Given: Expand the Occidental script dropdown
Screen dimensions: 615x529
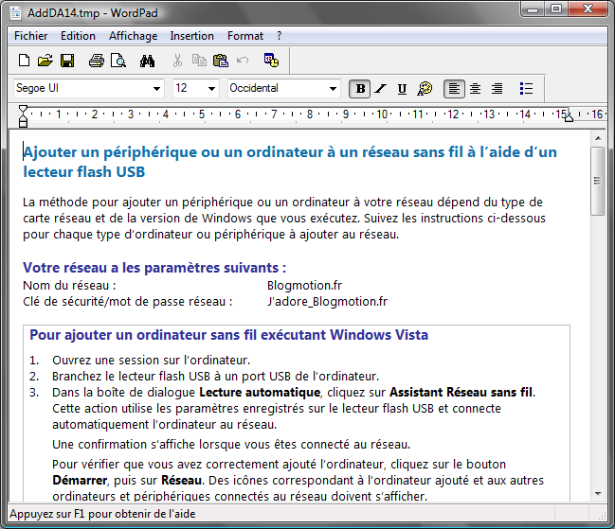Looking at the screenshot, I should [333, 89].
